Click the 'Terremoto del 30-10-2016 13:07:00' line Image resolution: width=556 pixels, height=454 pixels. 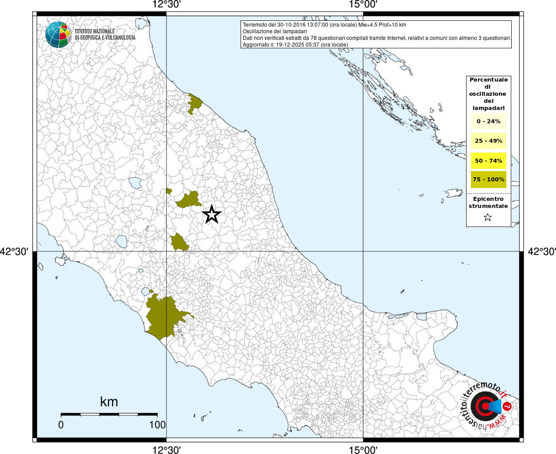point(324,25)
